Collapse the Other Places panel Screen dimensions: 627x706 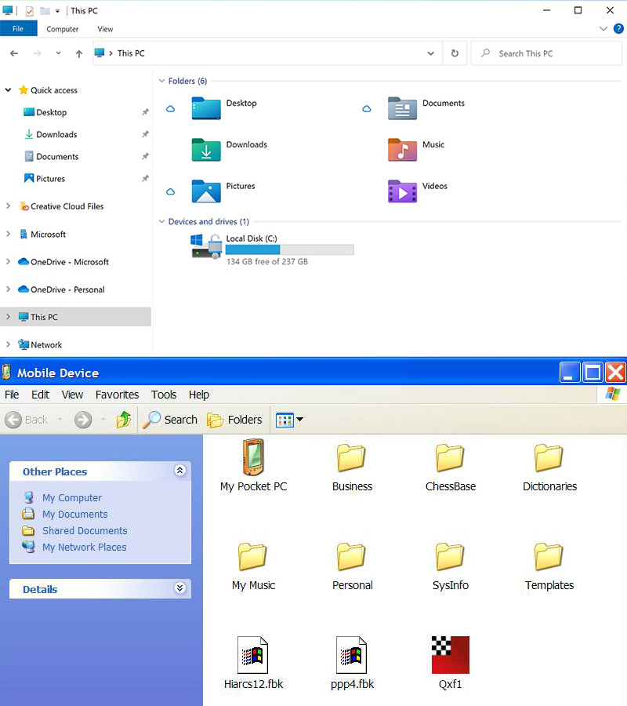[180, 471]
